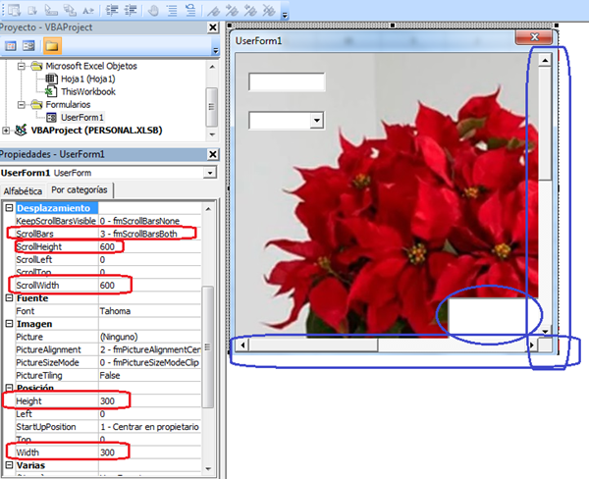Toggle bookmark with the first flag icon
The width and height of the screenshot is (589, 479).
(x=214, y=10)
